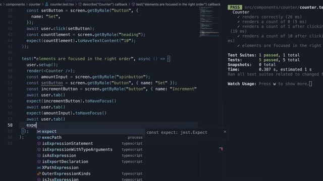Click the minimap code overview
Screen dimensions: 323x181
coord(209,22)
